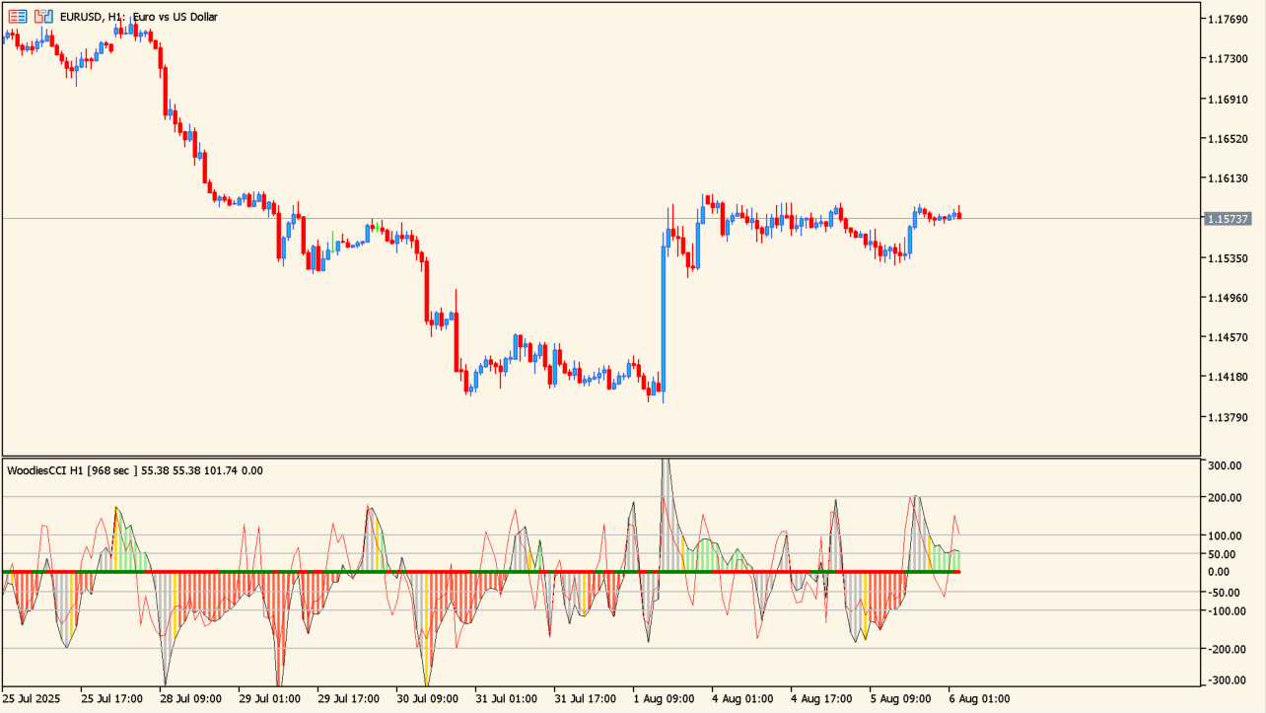Screen dimensions: 1266x713
Task: Click the 300.00 indicator scale level
Action: pyautogui.click(x=1224, y=465)
